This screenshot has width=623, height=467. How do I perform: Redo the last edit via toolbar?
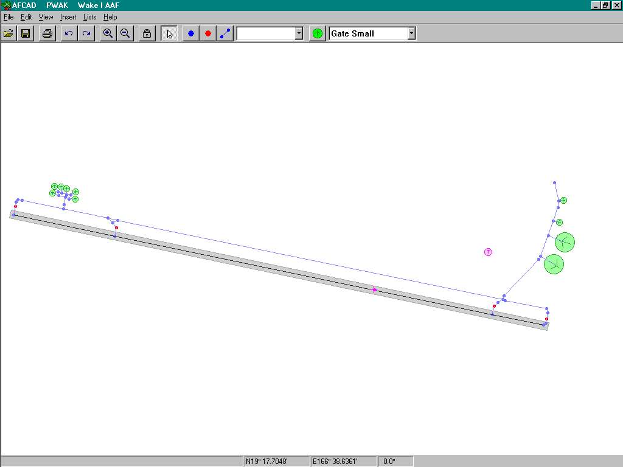click(x=86, y=33)
